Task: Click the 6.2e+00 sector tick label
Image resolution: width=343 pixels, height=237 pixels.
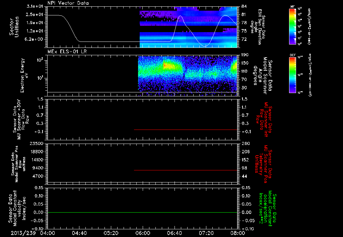Action: click(x=35, y=39)
